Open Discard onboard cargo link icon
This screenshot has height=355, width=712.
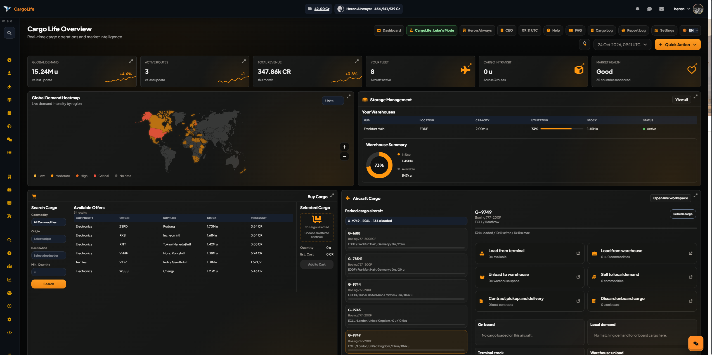(x=690, y=301)
